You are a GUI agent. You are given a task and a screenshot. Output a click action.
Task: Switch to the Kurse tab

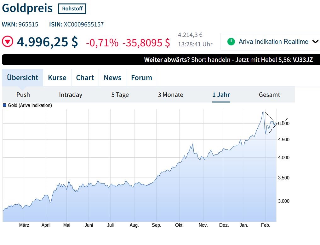pyautogui.click(x=57, y=78)
